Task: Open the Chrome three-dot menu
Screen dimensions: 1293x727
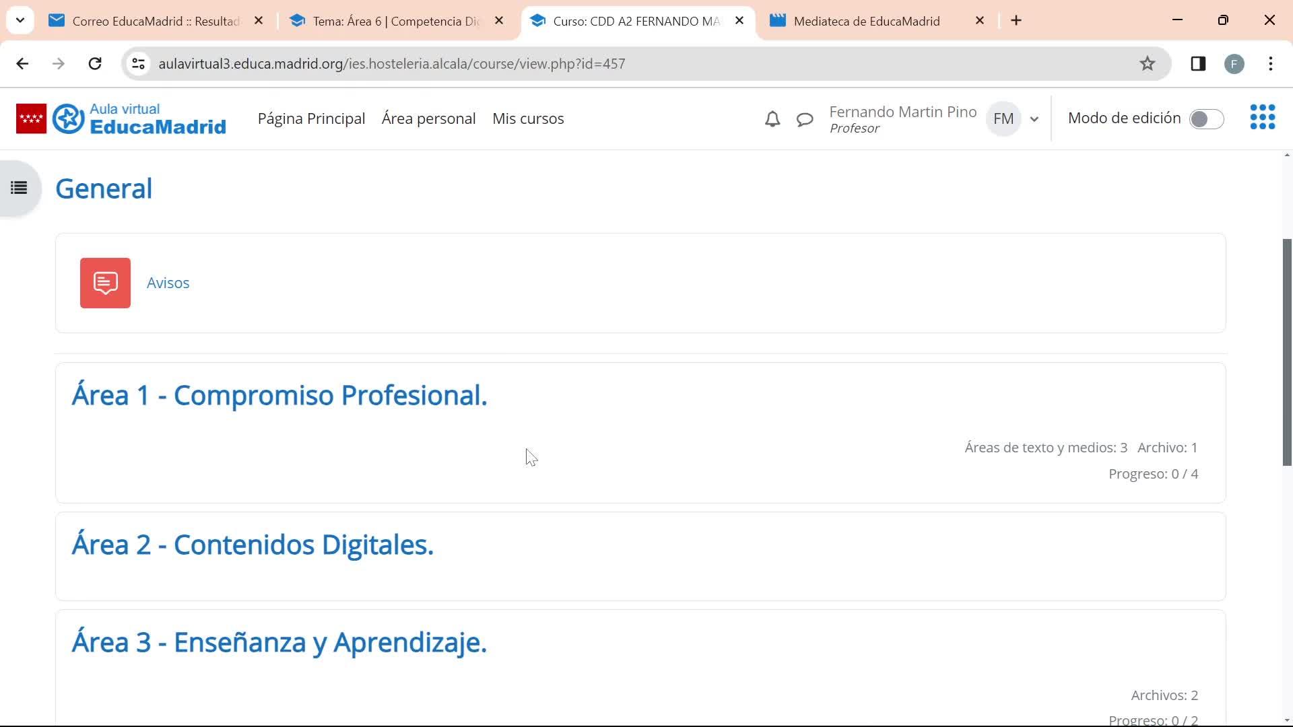Action: [1270, 63]
